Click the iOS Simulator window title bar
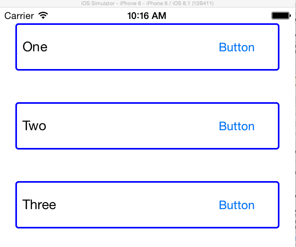This screenshot has width=296, height=247. [x=148, y=3]
